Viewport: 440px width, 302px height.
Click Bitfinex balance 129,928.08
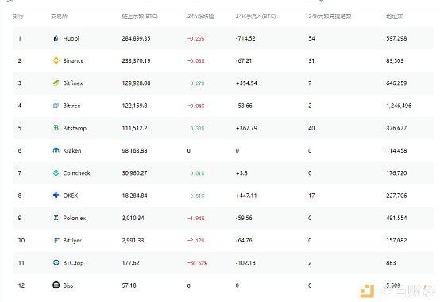tap(136, 83)
